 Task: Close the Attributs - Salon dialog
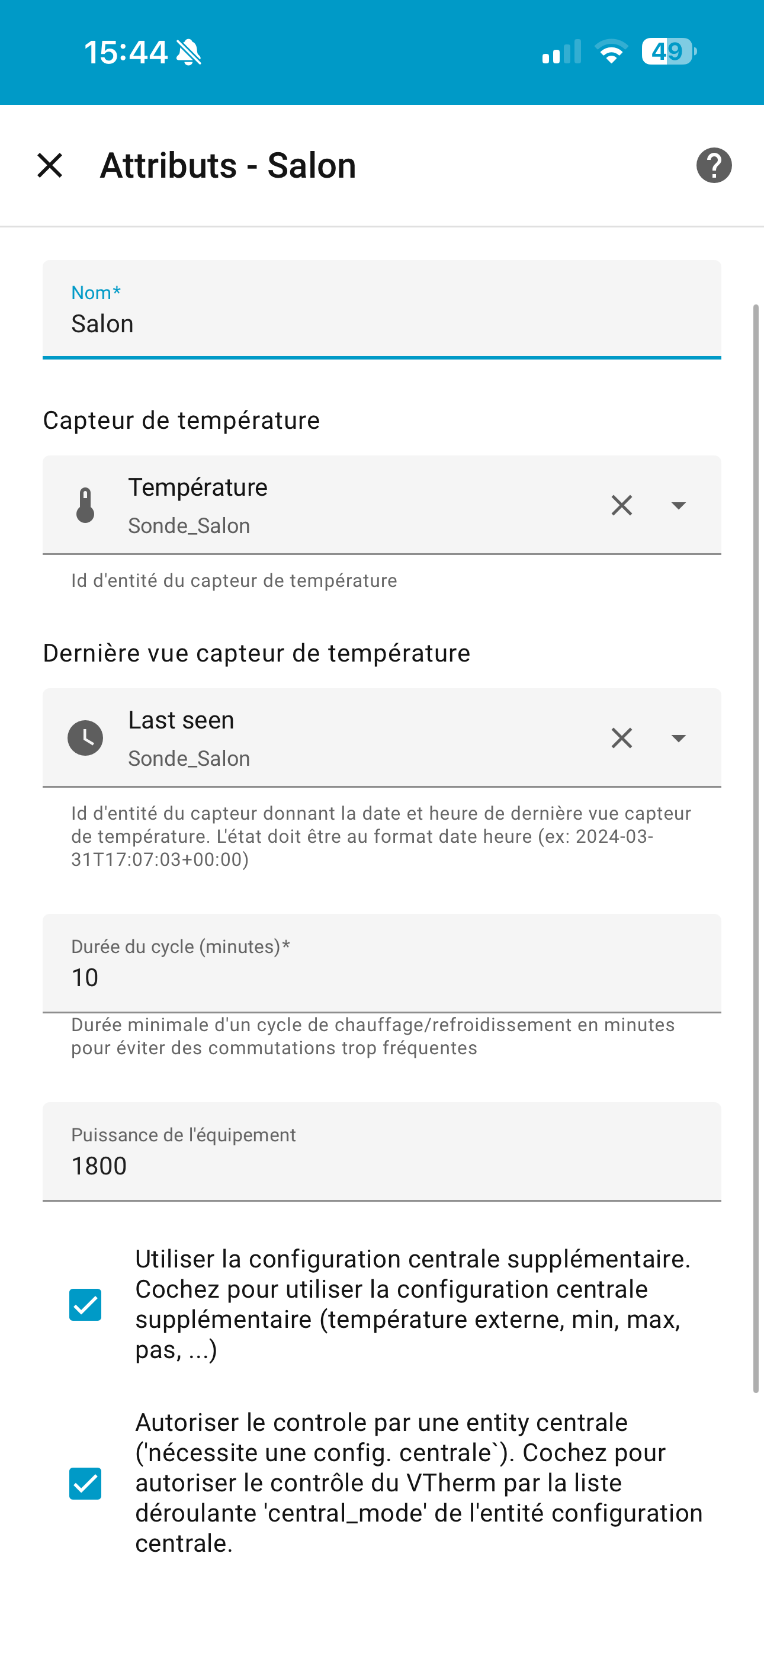tap(50, 165)
